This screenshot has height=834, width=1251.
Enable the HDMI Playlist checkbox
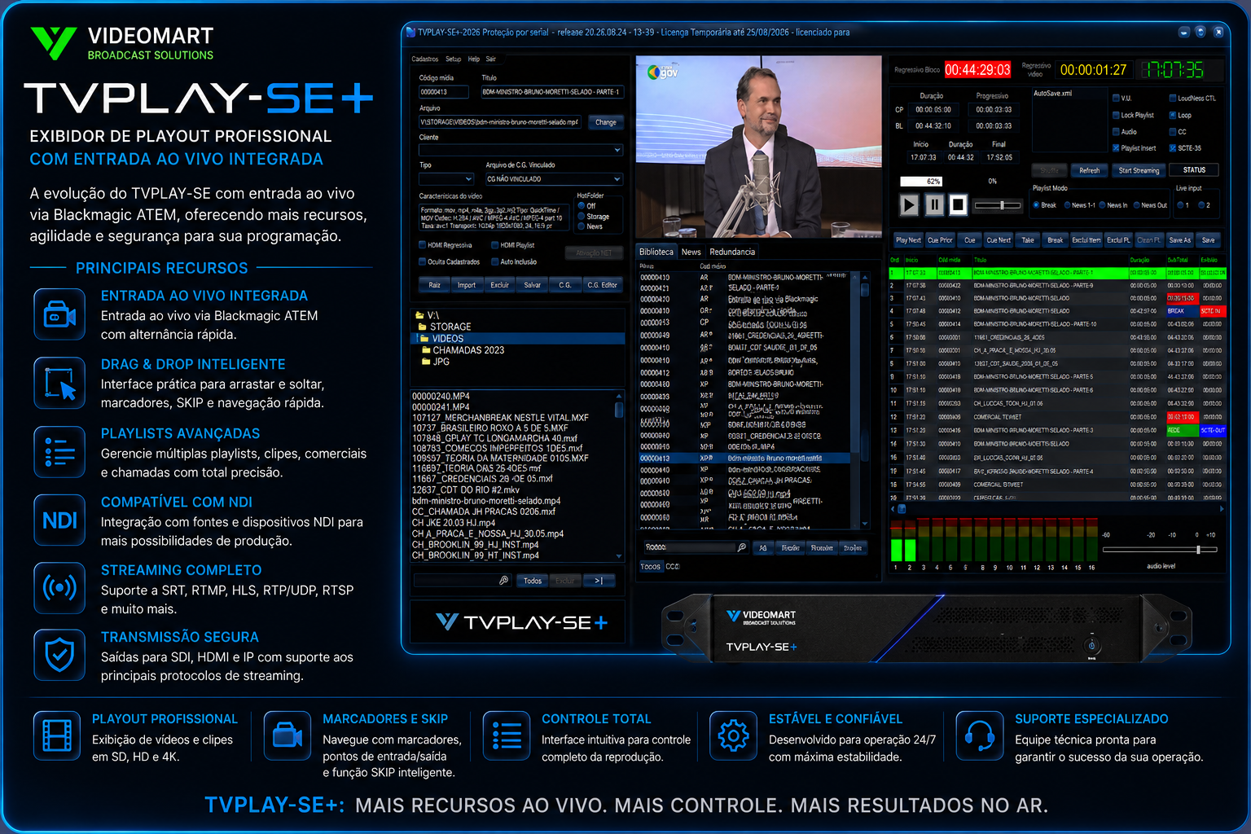click(494, 245)
